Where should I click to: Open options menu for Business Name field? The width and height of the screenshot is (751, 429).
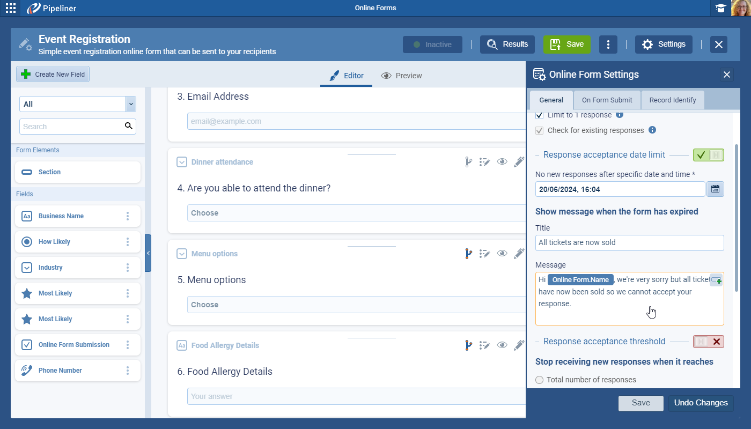[x=128, y=216]
